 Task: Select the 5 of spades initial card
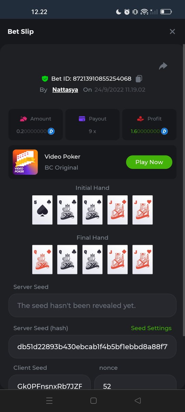(42, 210)
